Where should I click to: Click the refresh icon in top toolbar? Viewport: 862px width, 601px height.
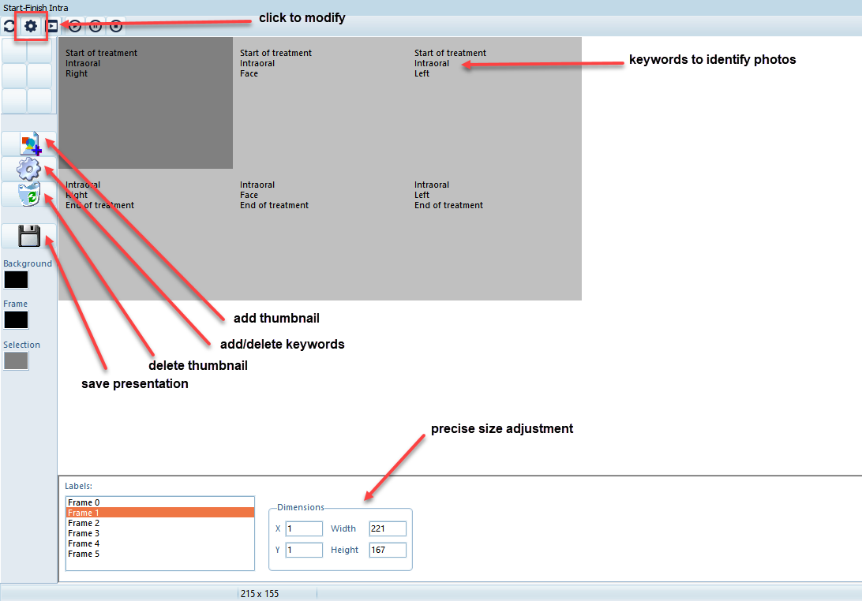[x=9, y=26]
